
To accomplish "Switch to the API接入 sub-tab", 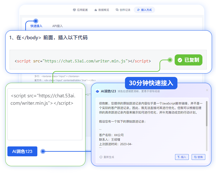I will click(x=57, y=26).
